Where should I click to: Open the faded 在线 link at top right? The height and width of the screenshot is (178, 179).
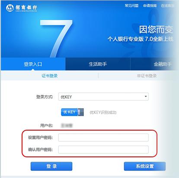pos(168,6)
